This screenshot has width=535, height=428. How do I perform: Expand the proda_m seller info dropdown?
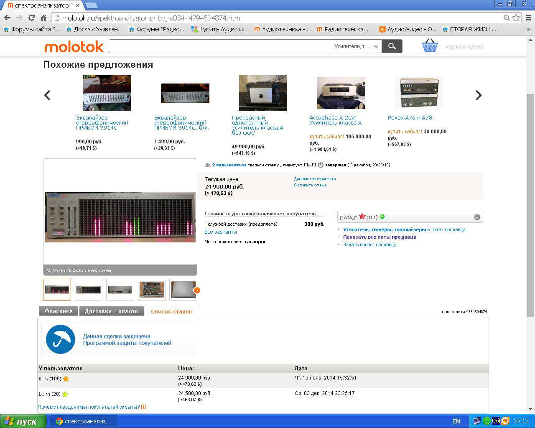pyautogui.click(x=476, y=217)
